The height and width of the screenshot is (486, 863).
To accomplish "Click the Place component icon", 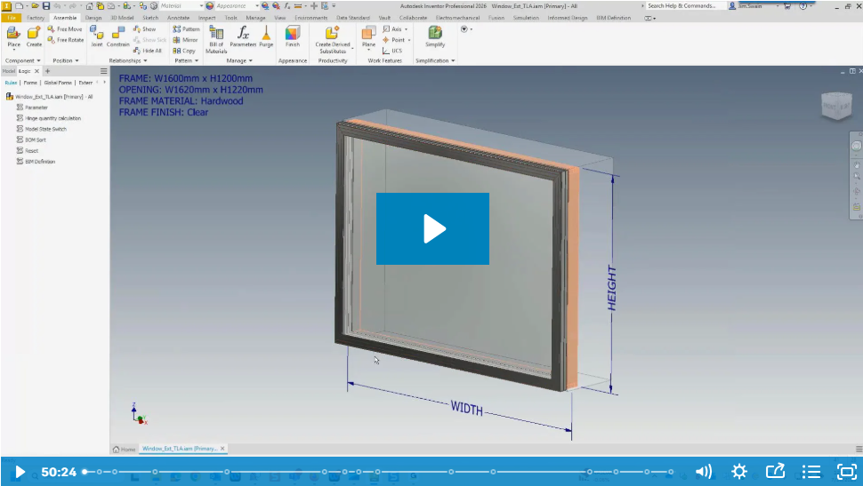I will tap(13, 34).
